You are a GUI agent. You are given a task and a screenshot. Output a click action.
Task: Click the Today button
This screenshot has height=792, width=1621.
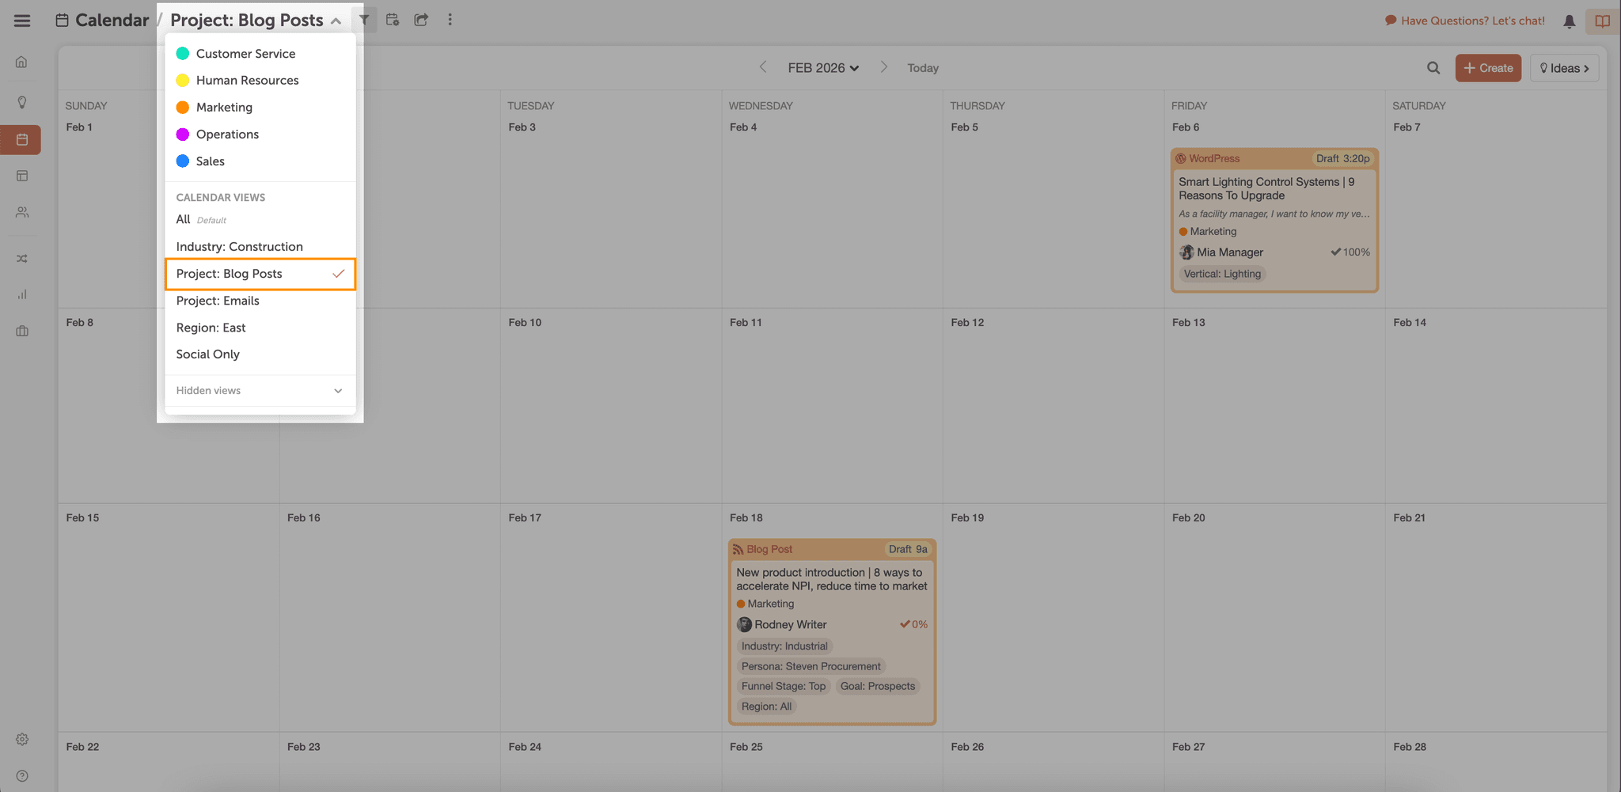pos(922,67)
